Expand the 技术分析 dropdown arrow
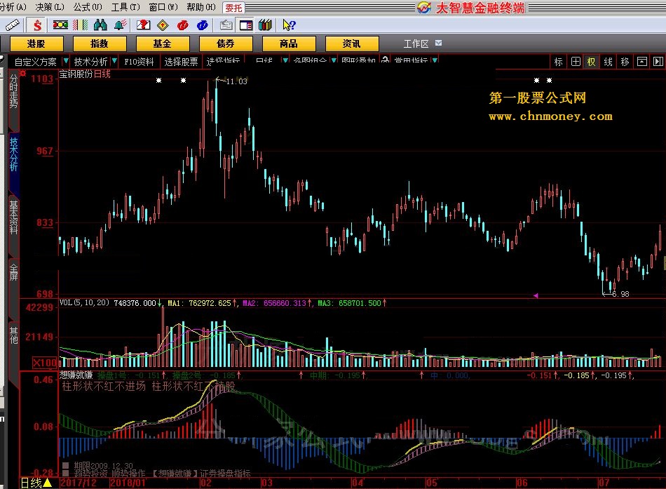The image size is (666, 489). pos(114,61)
